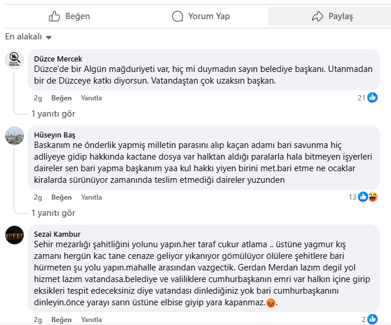Image resolution: width=391 pixels, height=325 pixels.
Task: Expand the reply under Düzce Mercek's comment
Action: pos(53,114)
